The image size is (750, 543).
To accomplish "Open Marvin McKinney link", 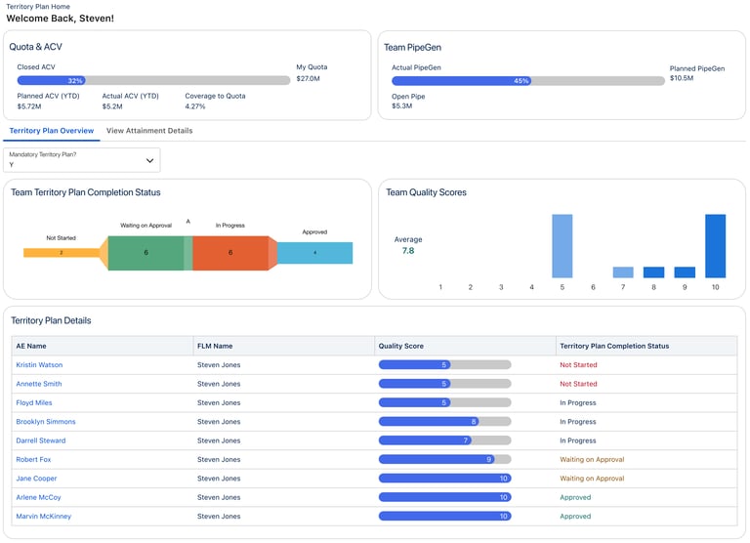I will 44,517.
